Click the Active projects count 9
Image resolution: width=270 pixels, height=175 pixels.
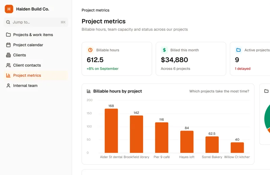[x=237, y=60]
